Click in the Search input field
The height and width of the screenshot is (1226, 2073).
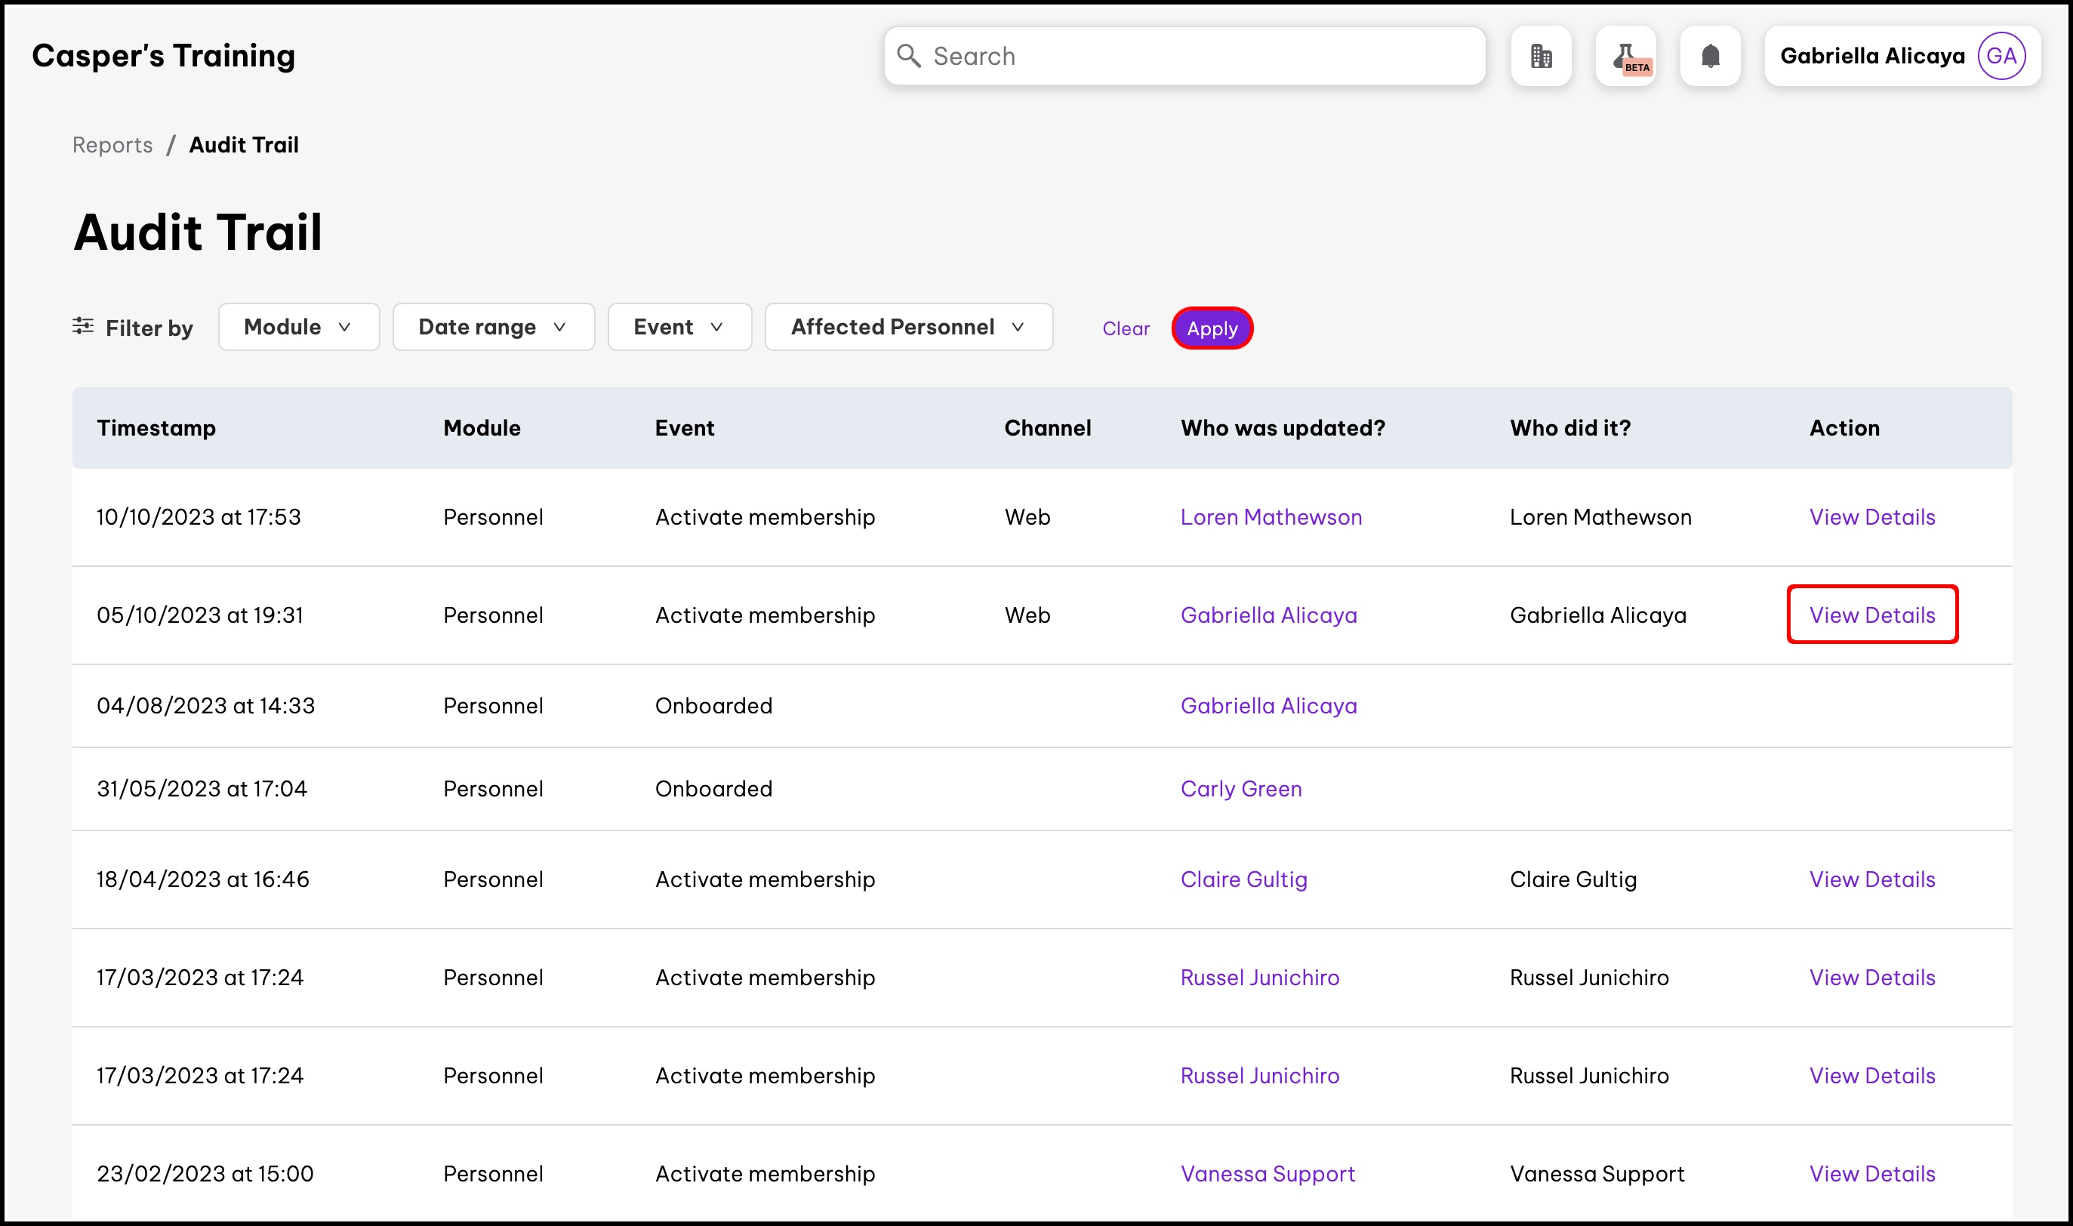[1197, 56]
